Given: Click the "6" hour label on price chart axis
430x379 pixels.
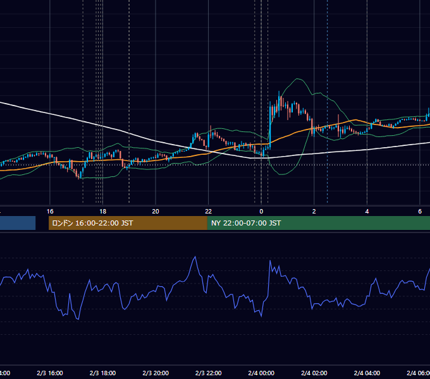Looking at the screenshot, I should click(420, 212).
